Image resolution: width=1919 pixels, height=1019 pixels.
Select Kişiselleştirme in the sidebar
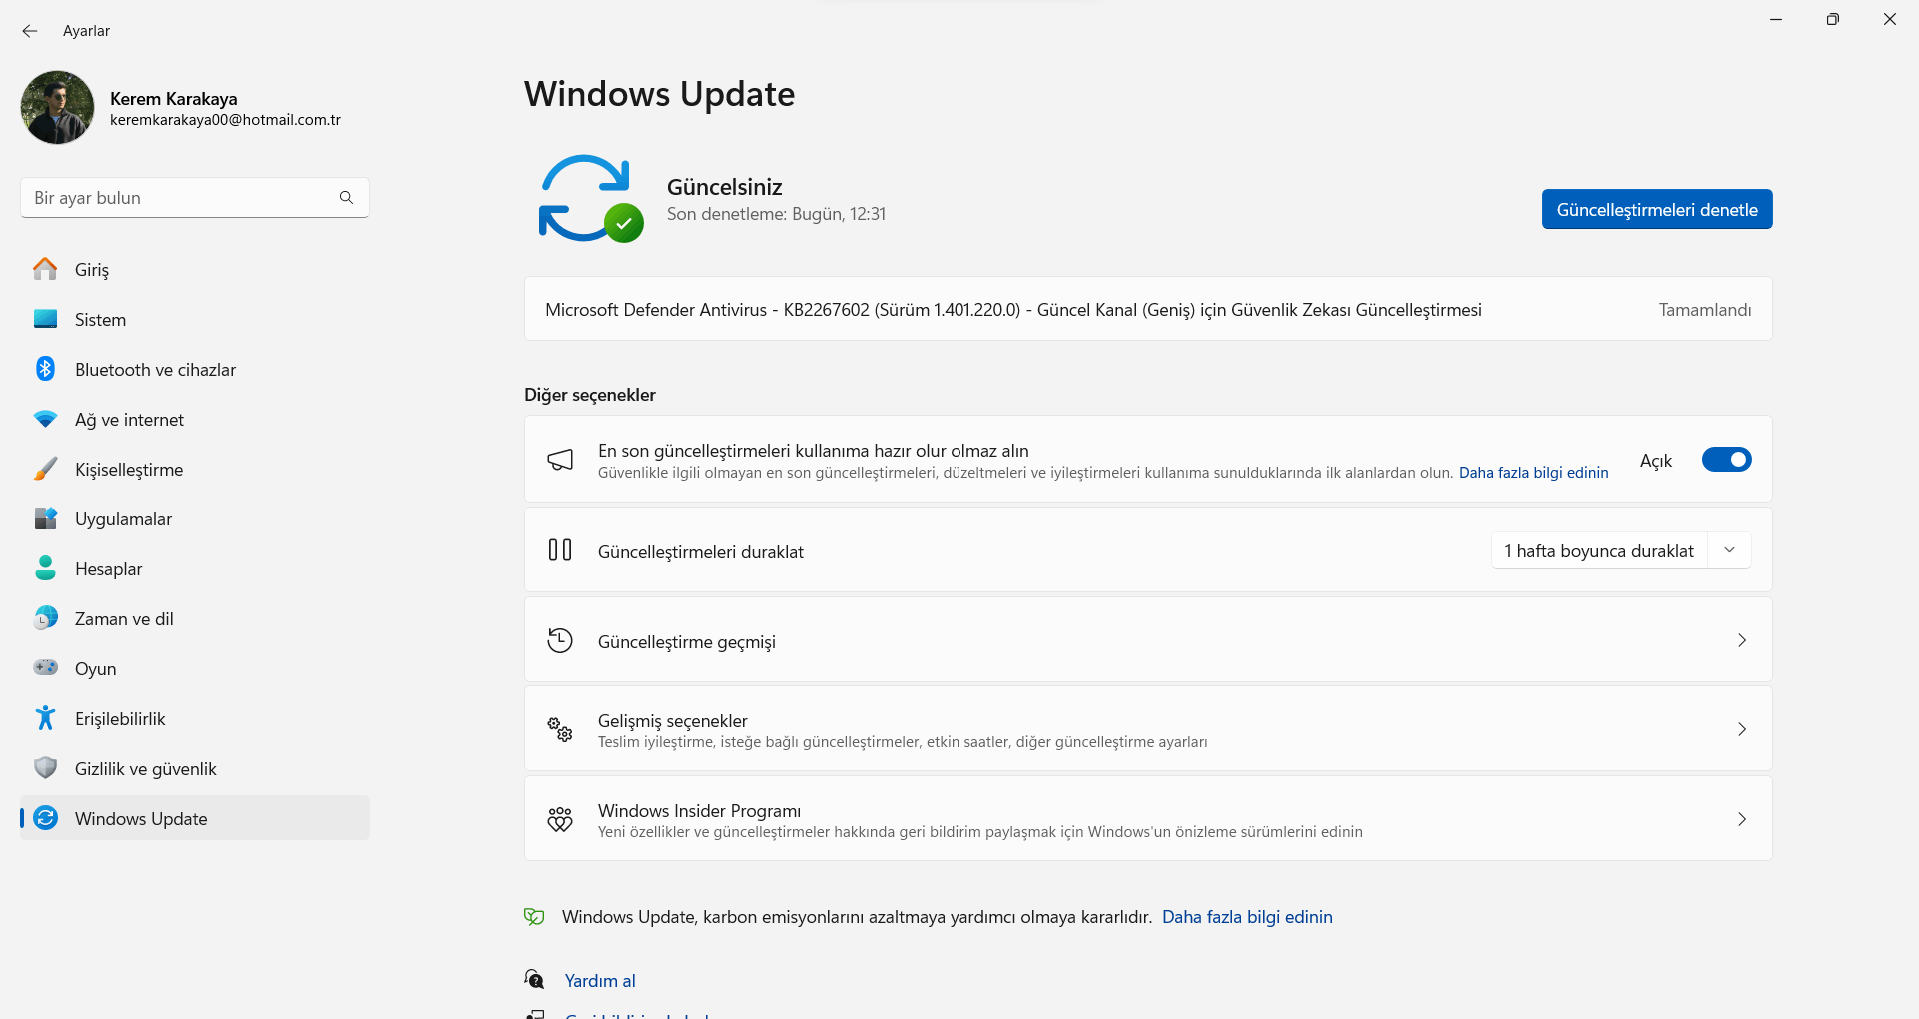[x=195, y=469]
